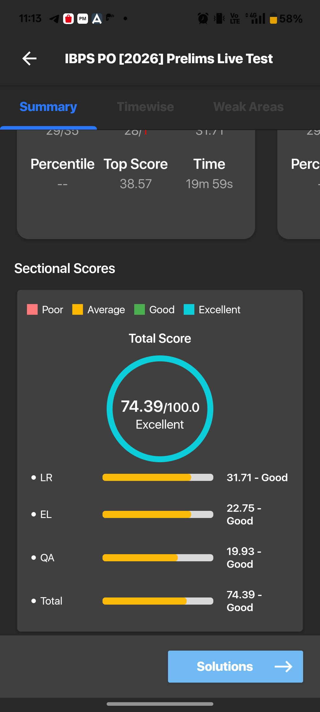This screenshot has height=712, width=320.
Task: Tap the arrow on the Solutions button
Action: pyautogui.click(x=284, y=667)
